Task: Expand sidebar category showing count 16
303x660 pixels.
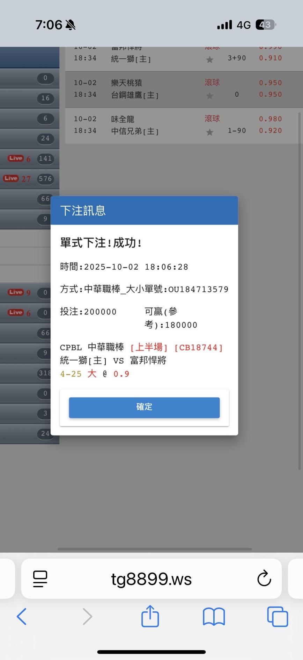Action: pos(30,98)
